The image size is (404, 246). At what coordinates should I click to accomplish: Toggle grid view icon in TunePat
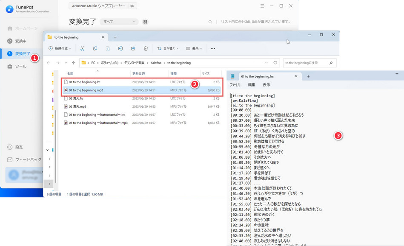pos(145,22)
